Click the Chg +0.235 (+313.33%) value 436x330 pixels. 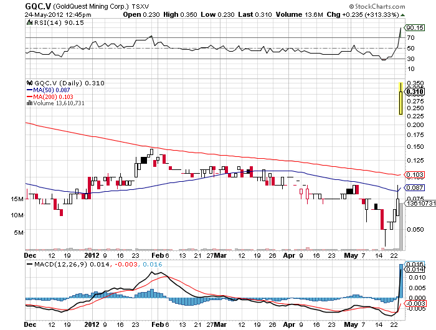[x=363, y=15]
